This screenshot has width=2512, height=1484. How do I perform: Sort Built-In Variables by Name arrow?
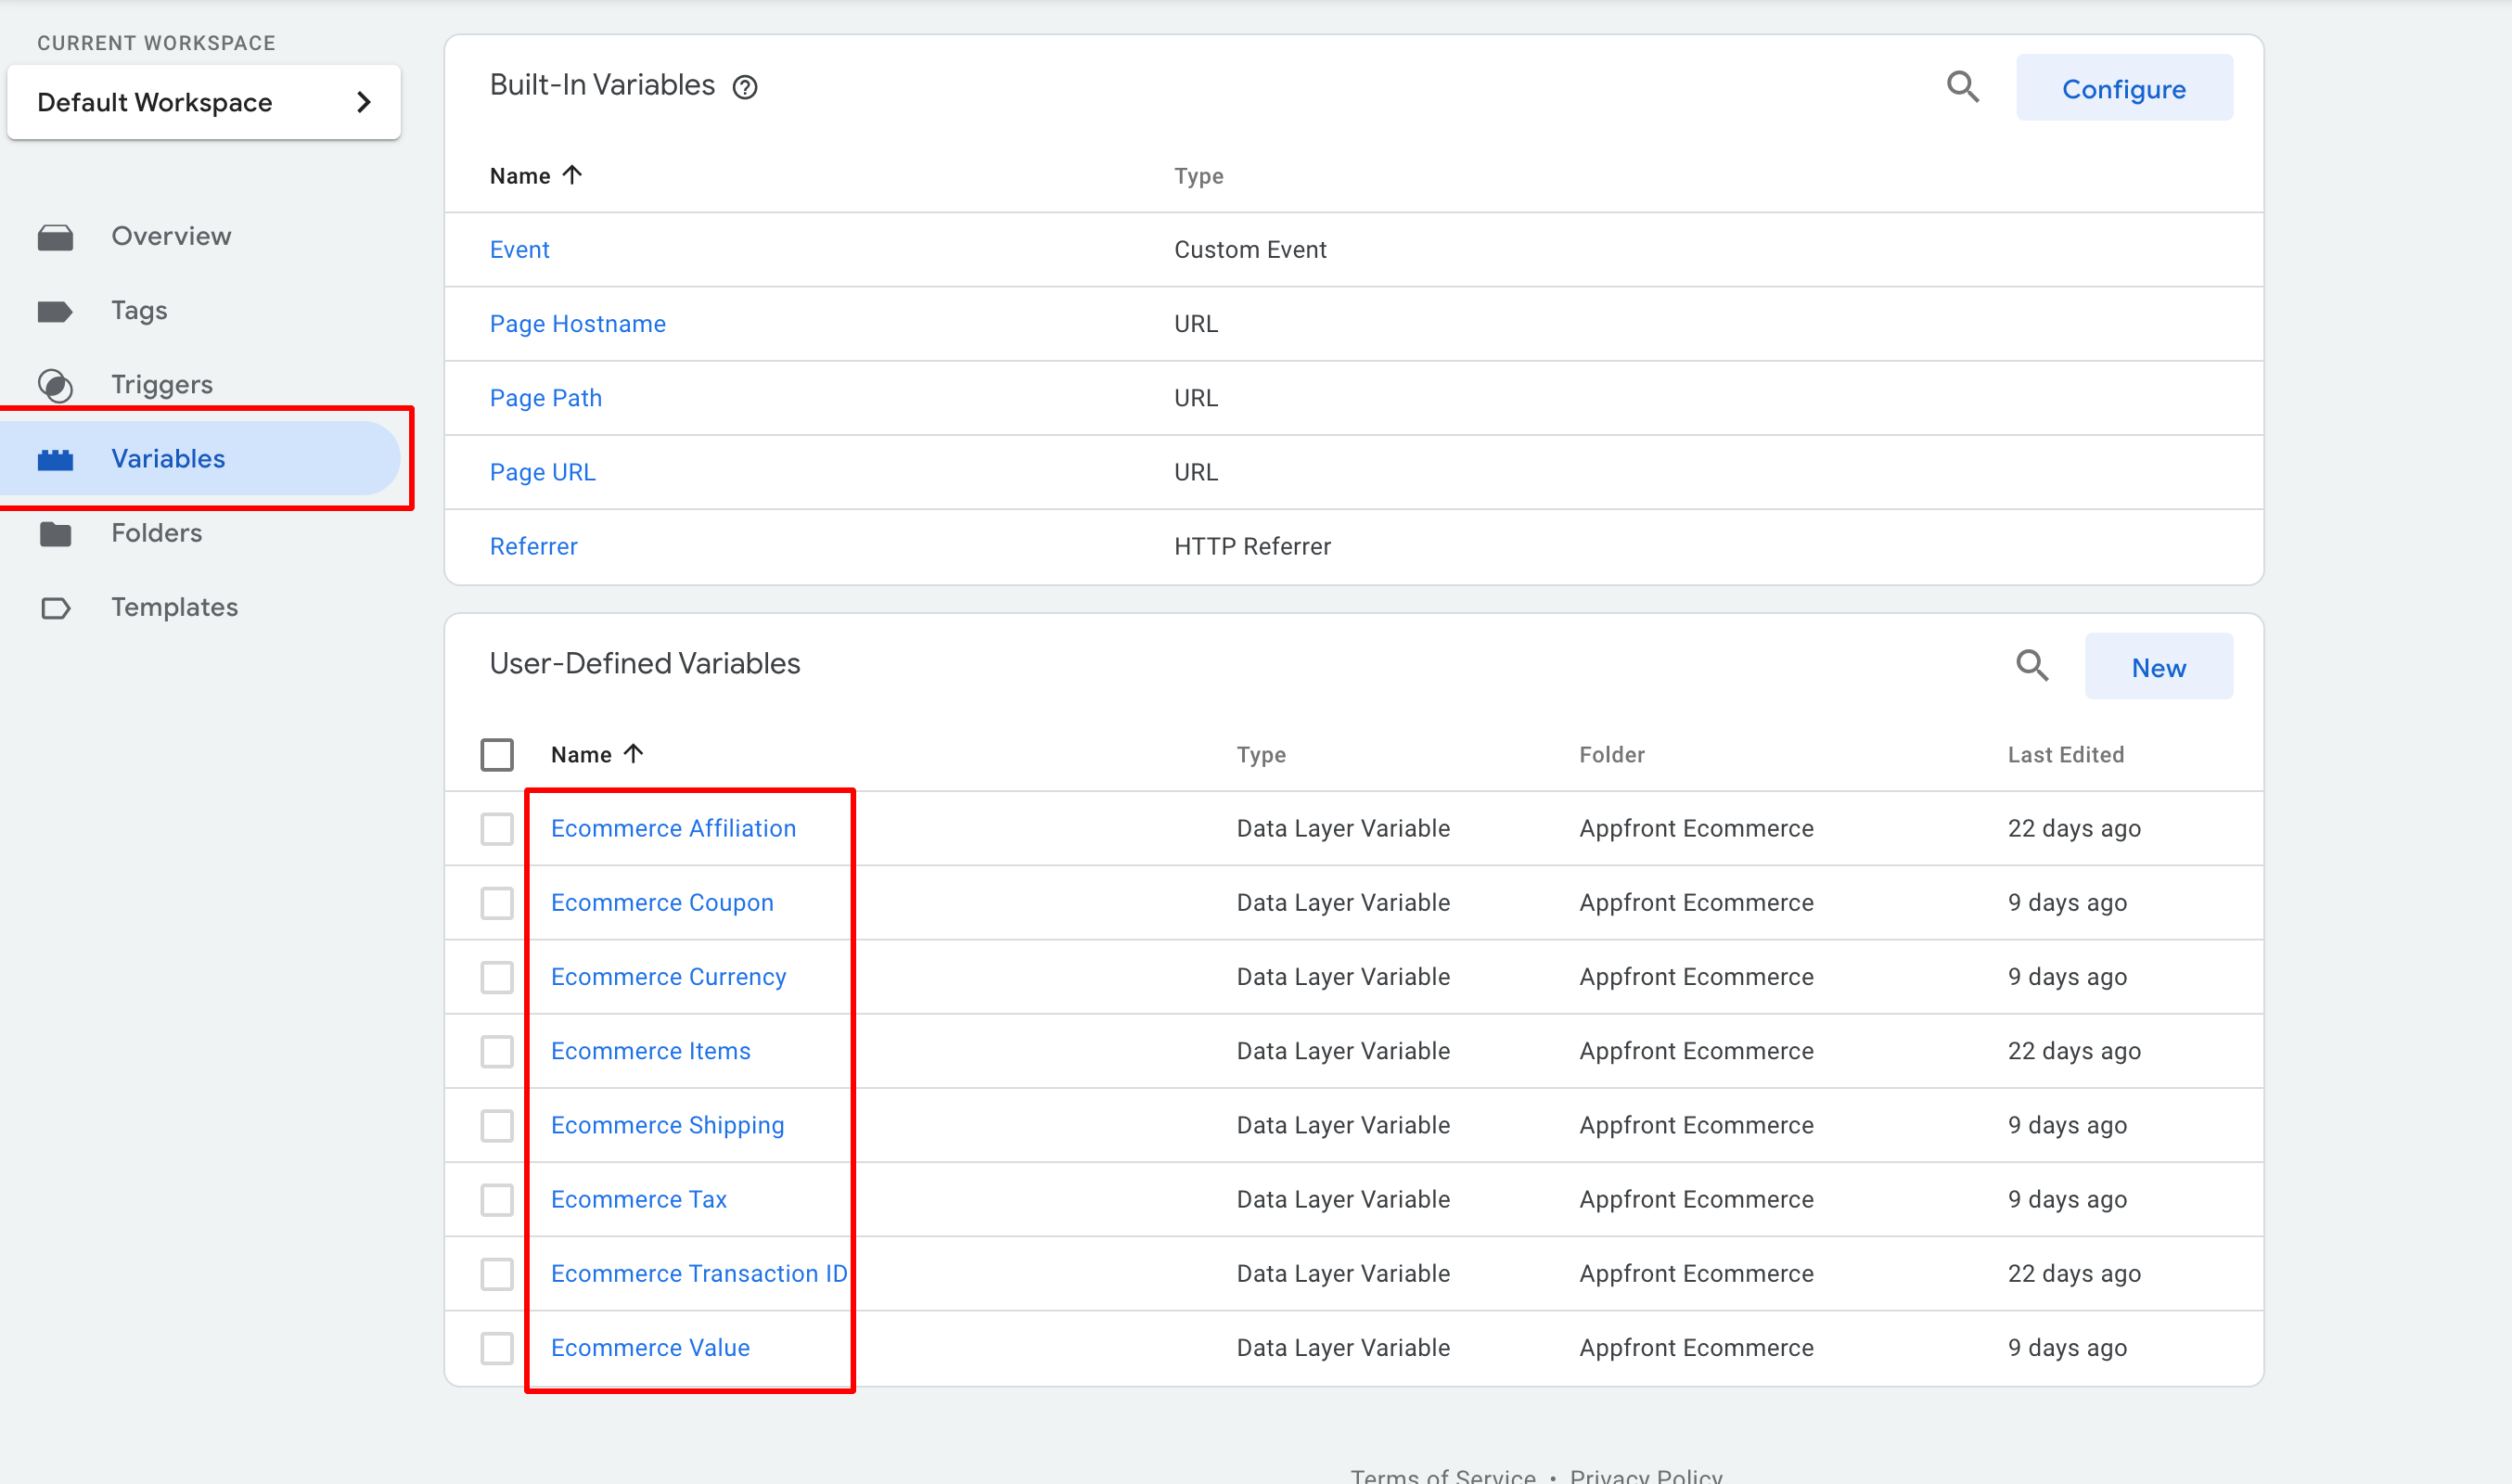[572, 175]
